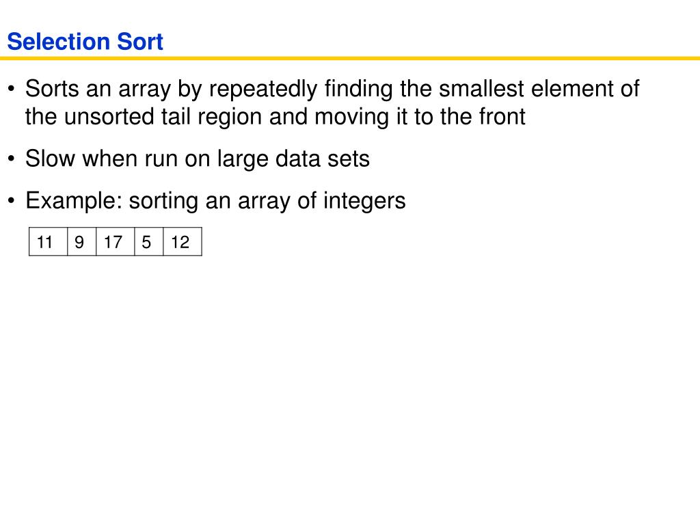Select the array cell containing 11
This screenshot has width=700, height=525.
pyautogui.click(x=49, y=241)
